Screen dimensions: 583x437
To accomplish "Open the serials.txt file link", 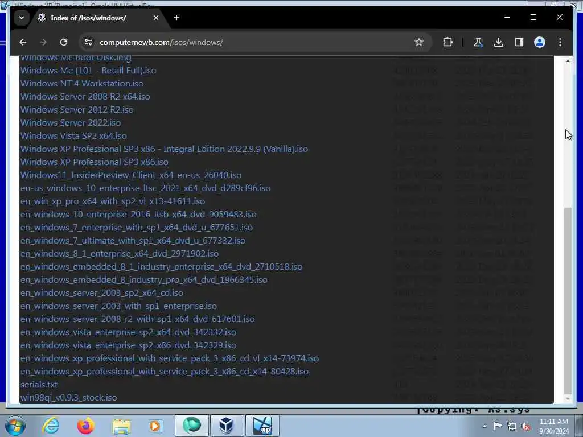I will pyautogui.click(x=39, y=384).
